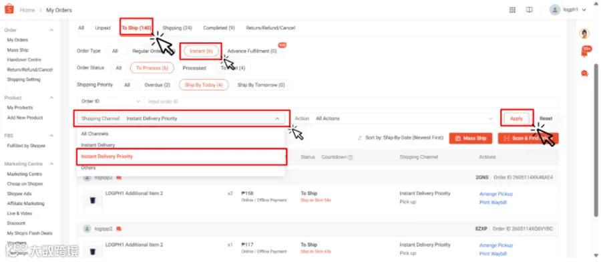Open Add New Product in sidebar
The height and width of the screenshot is (262, 601).
pos(25,118)
